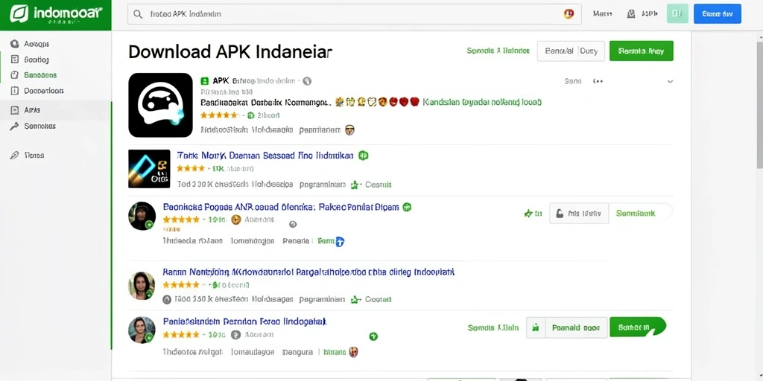Click the sidebar icon next to Aoiogps
Screen dimensions: 763x381
tap(15, 44)
